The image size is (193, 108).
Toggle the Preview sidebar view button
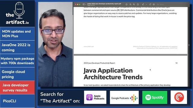tap(84, 4)
